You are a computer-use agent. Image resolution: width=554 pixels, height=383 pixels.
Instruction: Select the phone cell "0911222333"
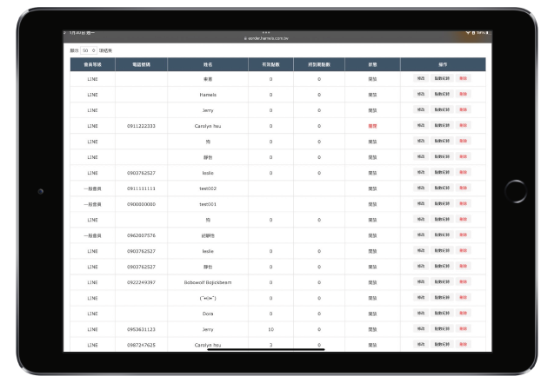coord(141,126)
